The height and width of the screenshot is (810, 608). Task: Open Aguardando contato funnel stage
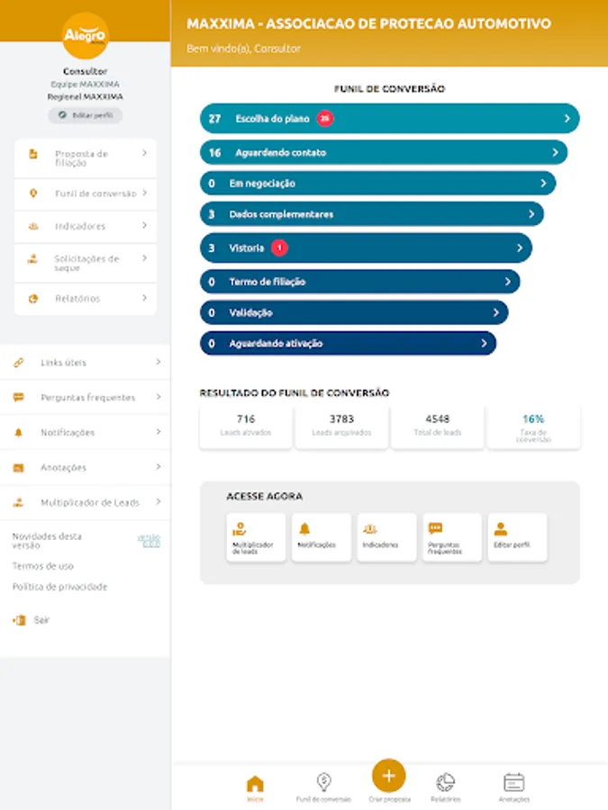pos(384,152)
